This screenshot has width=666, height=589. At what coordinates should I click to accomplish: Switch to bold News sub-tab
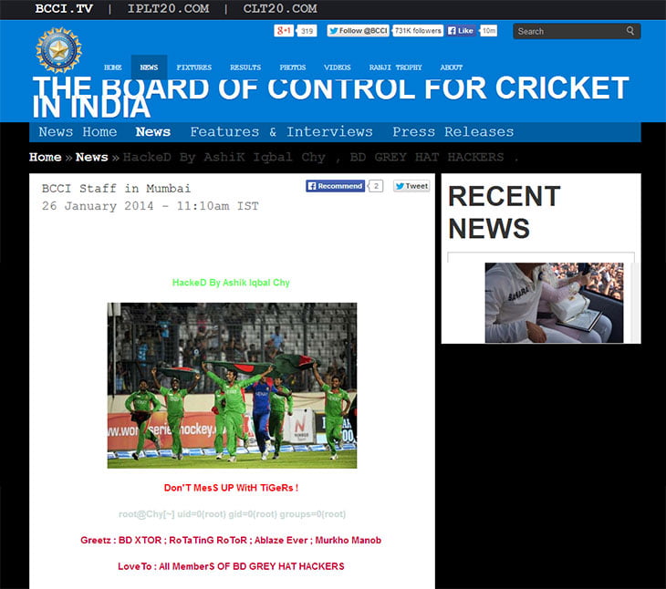click(153, 131)
